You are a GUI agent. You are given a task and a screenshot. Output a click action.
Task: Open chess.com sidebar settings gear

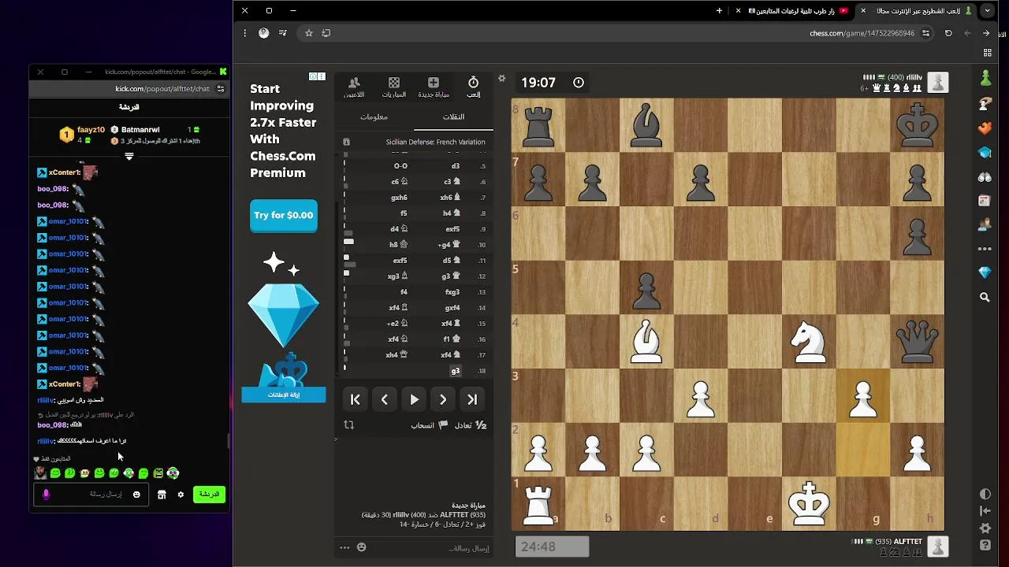[985, 528]
